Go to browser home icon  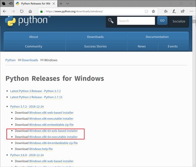coord(30,11)
